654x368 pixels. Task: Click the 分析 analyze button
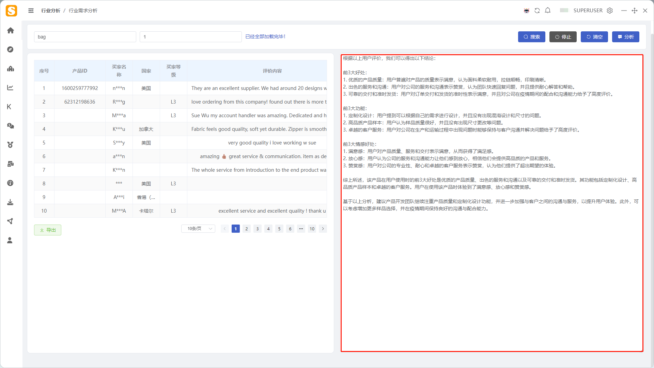click(626, 37)
